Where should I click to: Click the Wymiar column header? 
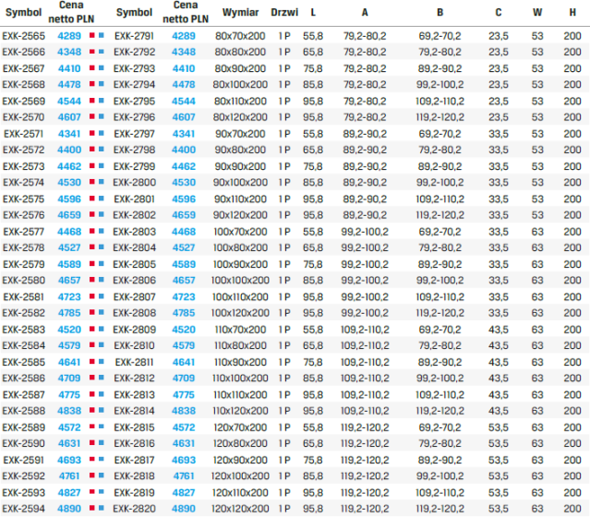click(x=240, y=12)
